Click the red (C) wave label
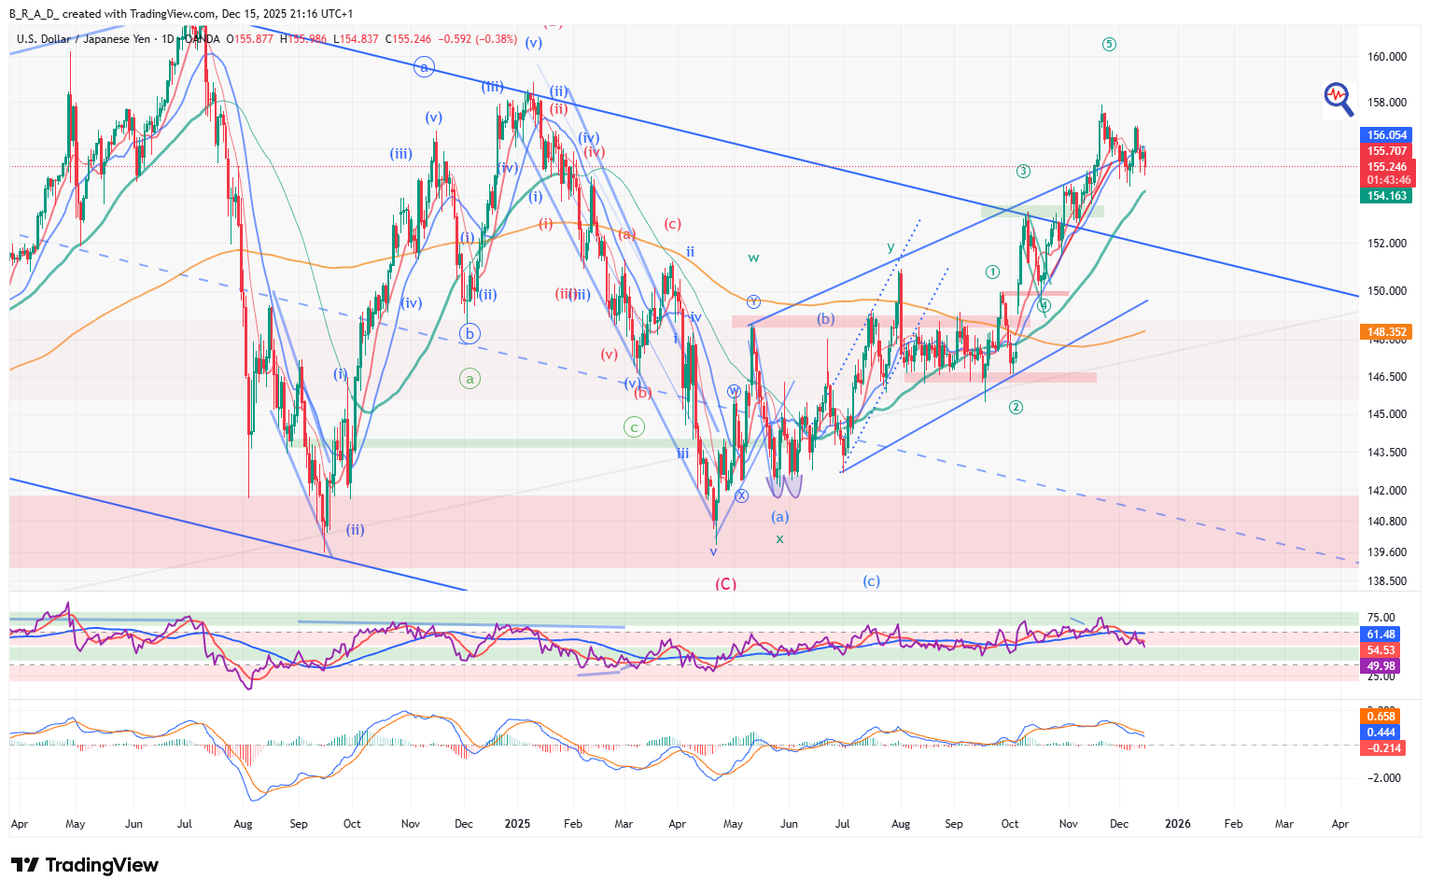Screen dimensions: 1430x893 tap(725, 584)
